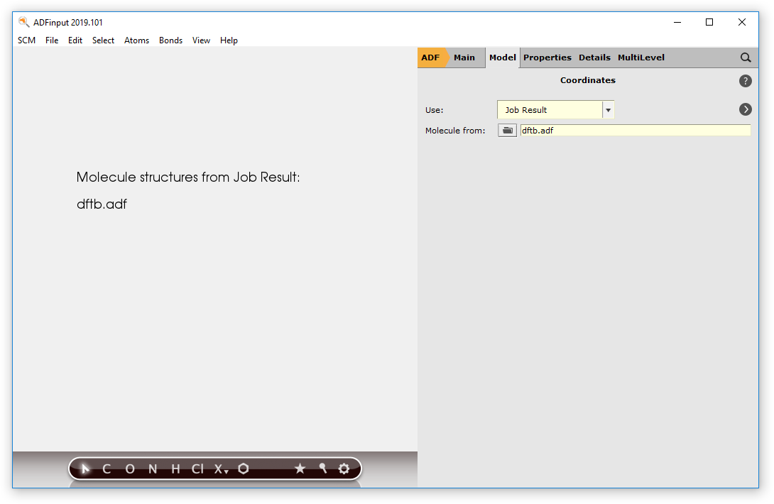774x504 pixels.
Task: Switch to the Main panel
Action: click(464, 57)
